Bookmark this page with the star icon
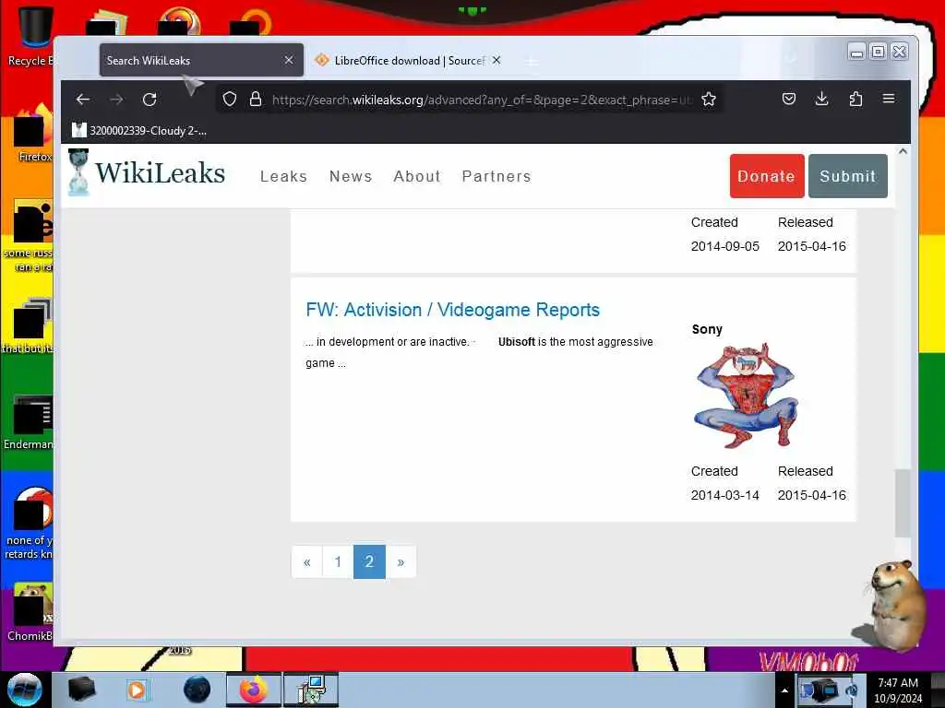This screenshot has height=708, width=945. (709, 100)
